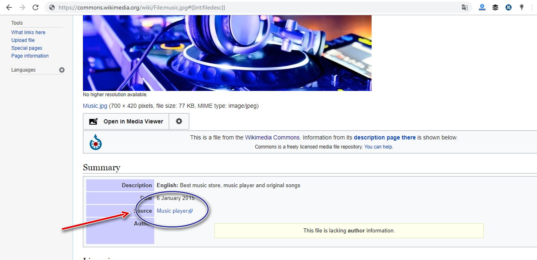The height and width of the screenshot is (260, 537).
Task: Expand the gear options beside Media Viewer
Action: (179, 121)
